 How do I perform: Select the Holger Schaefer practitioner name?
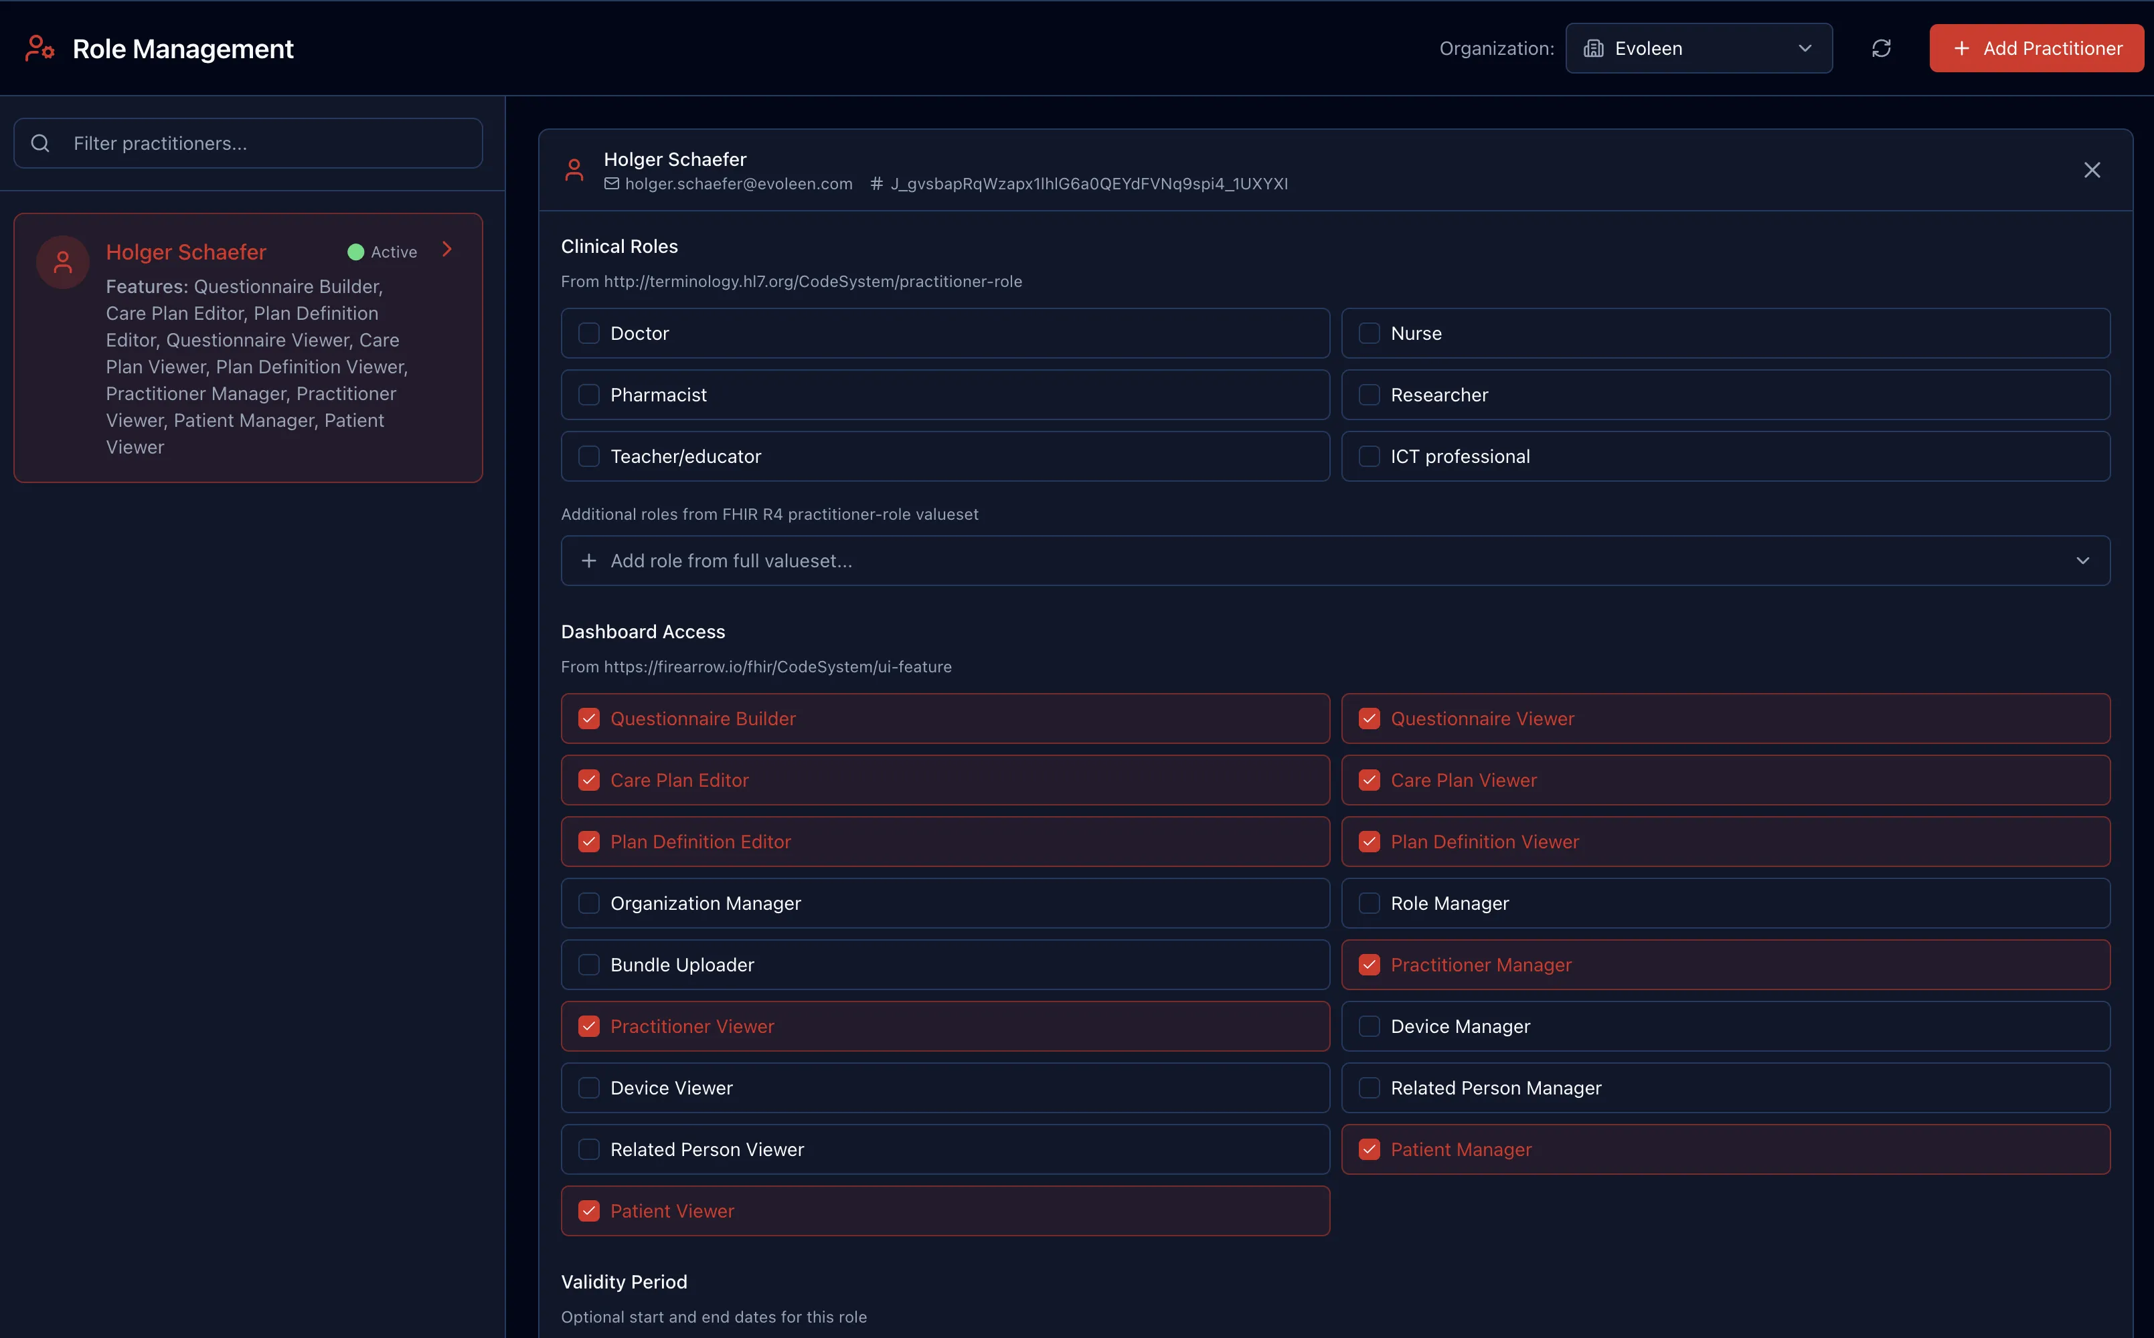click(x=186, y=252)
